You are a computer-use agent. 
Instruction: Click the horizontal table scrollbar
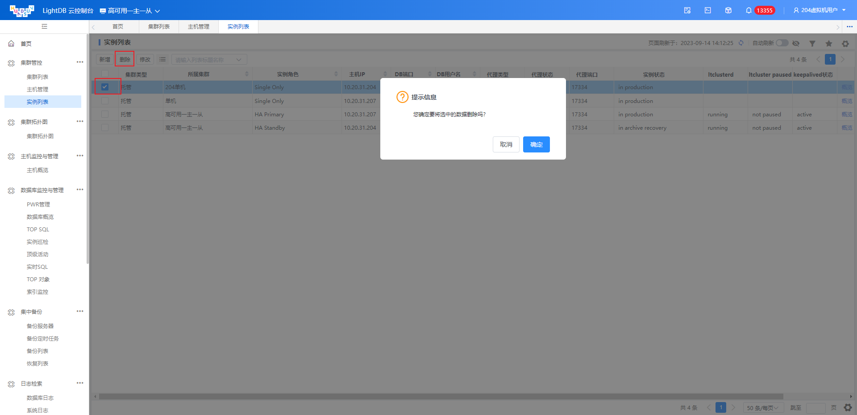(x=441, y=396)
